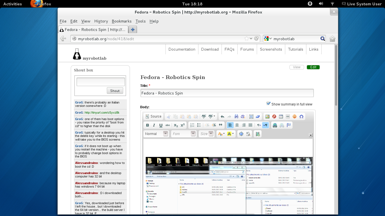The width and height of the screenshot is (385, 216).
Task: Click the Replace icon in editor toolbar
Action: tap(243, 116)
